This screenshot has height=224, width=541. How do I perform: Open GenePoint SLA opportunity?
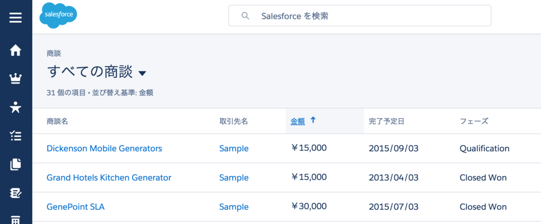tap(76, 207)
